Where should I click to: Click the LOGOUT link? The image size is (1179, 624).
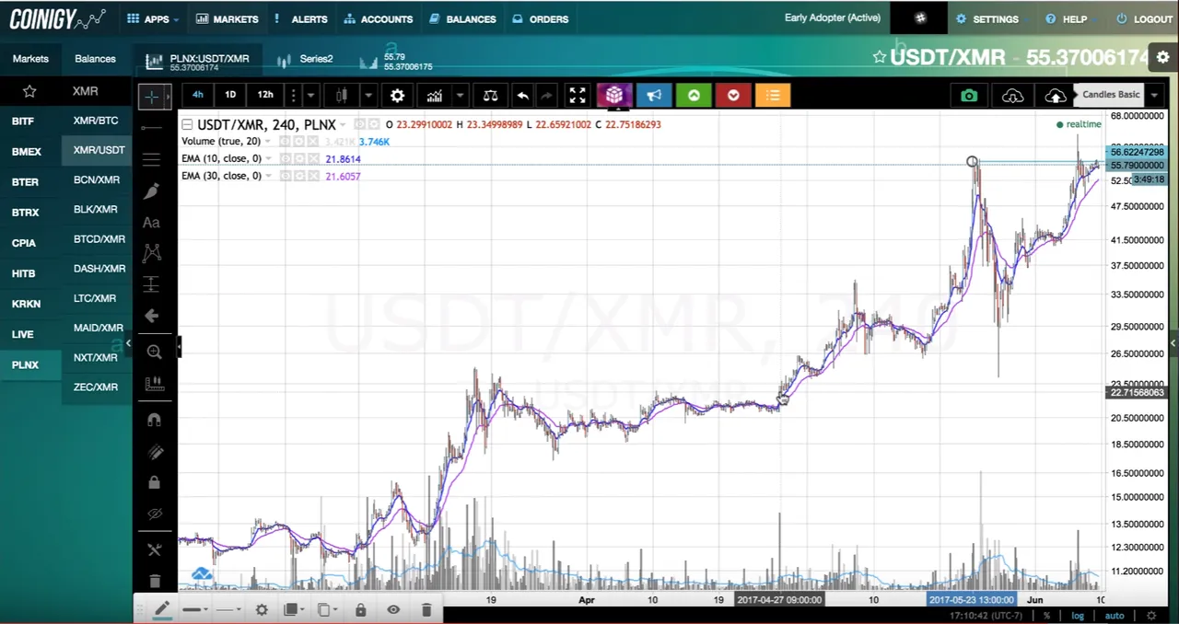tap(1144, 19)
